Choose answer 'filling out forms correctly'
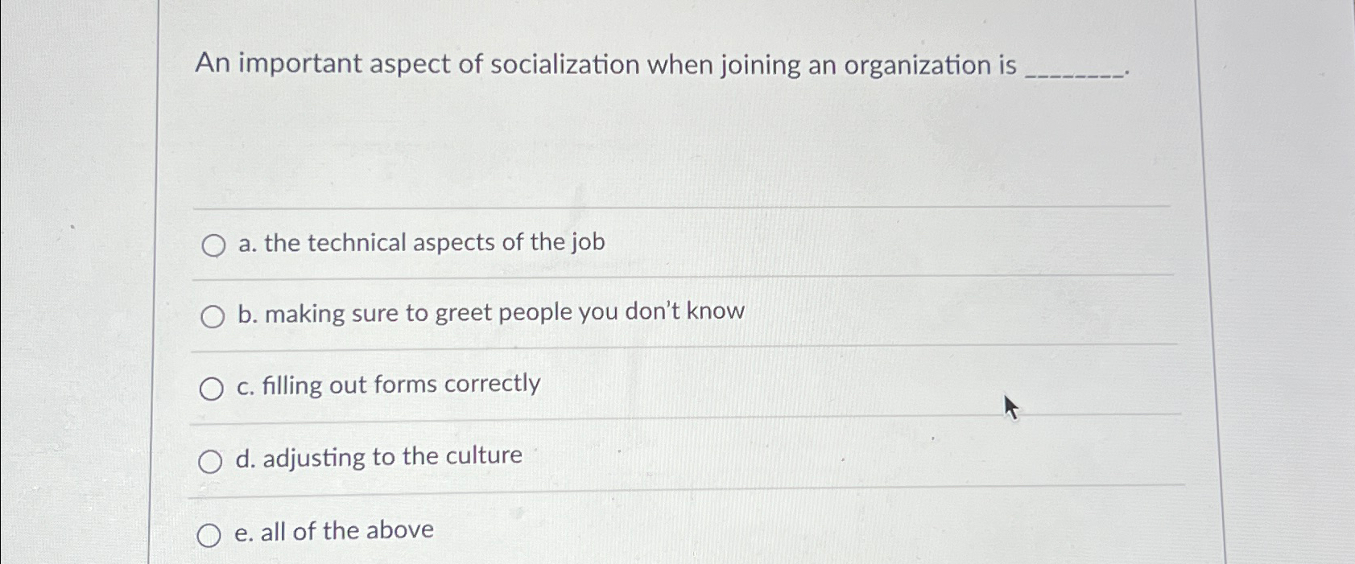Screen dimensions: 1355x564 click(389, 385)
